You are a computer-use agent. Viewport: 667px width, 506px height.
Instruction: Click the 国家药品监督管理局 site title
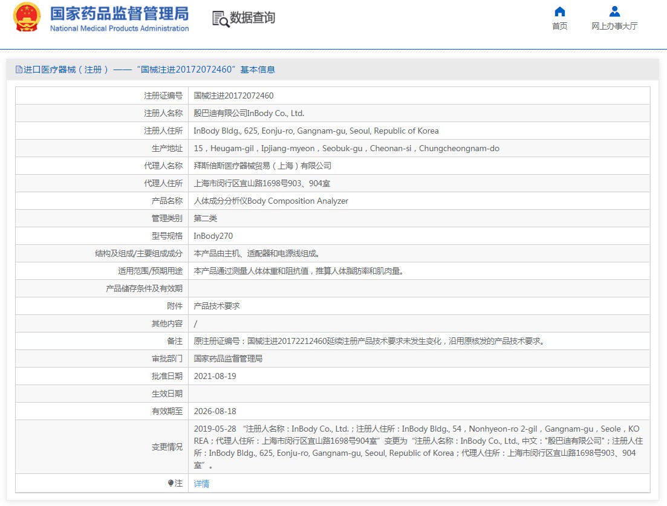click(x=119, y=13)
